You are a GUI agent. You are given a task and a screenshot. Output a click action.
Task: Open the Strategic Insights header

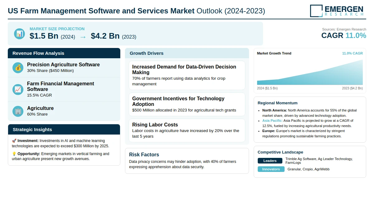(64, 130)
